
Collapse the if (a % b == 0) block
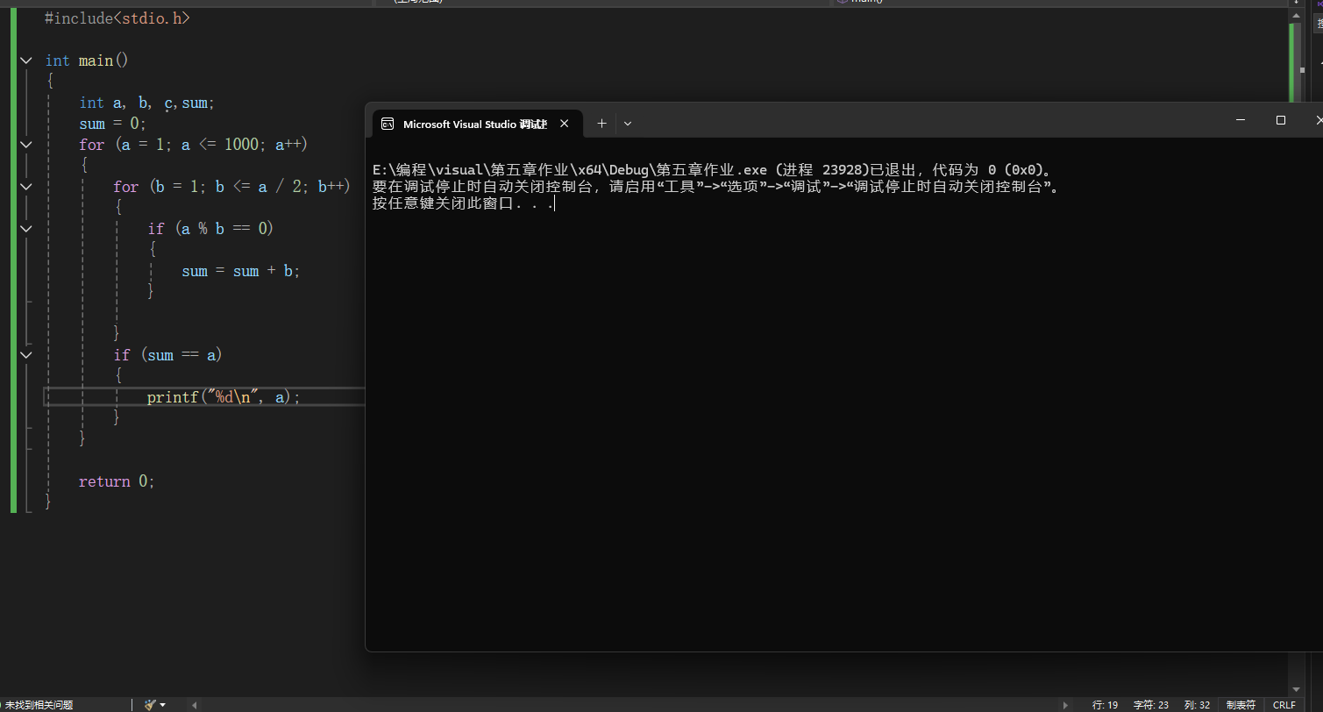click(x=26, y=229)
